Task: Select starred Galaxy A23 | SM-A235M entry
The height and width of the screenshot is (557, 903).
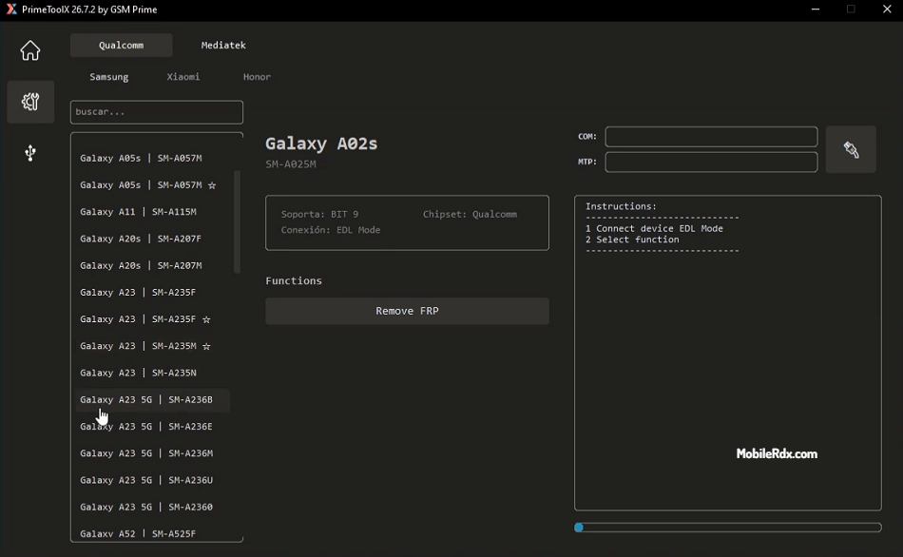Action: [x=153, y=346]
